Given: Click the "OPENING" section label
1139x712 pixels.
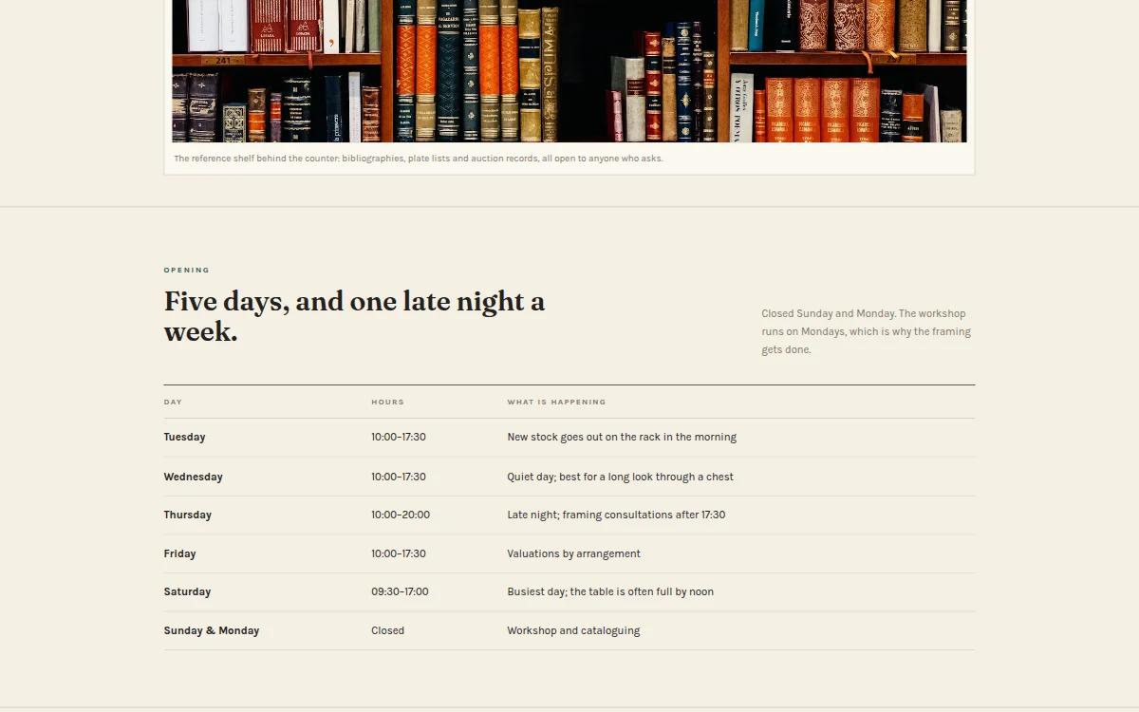Looking at the screenshot, I should pos(187,271).
